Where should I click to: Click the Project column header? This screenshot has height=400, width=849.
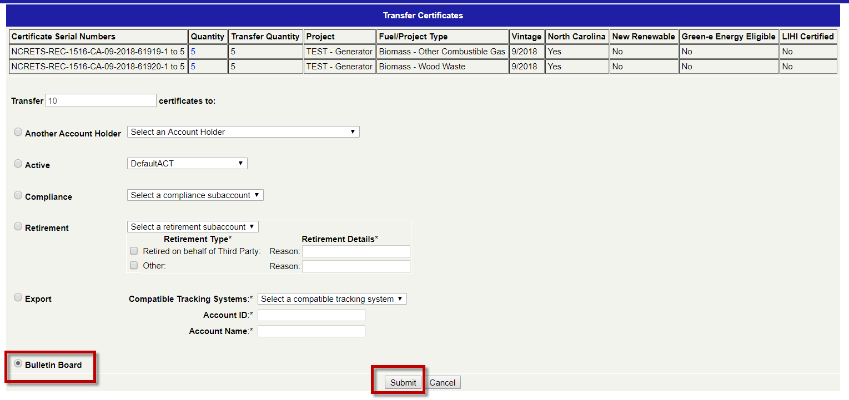[x=340, y=37]
